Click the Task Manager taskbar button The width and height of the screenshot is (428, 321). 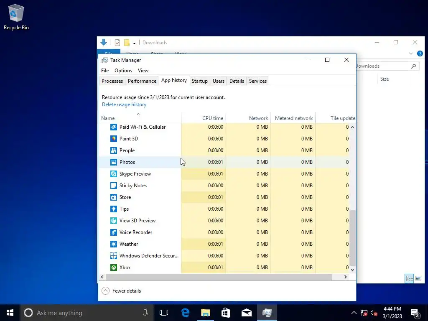(x=267, y=313)
